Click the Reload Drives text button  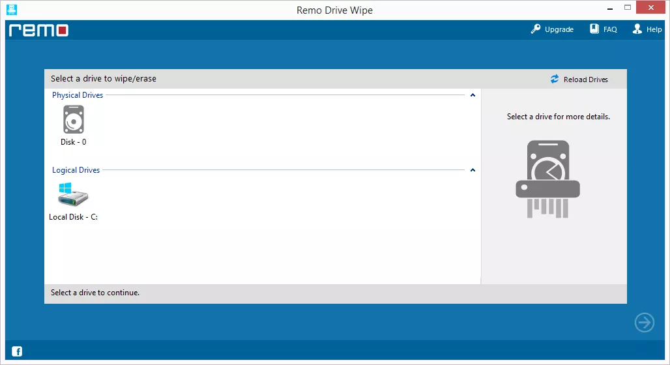585,80
